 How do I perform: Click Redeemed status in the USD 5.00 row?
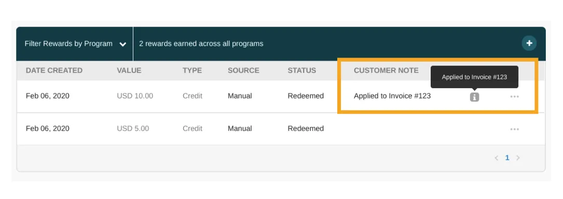click(x=306, y=129)
